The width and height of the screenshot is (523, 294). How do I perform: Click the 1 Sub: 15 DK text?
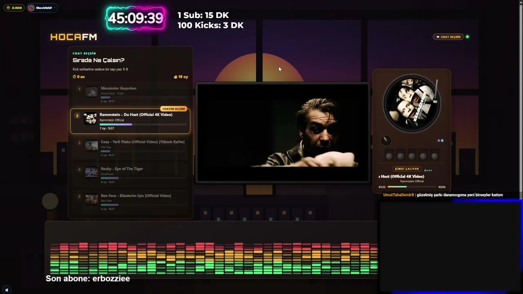[x=203, y=15]
